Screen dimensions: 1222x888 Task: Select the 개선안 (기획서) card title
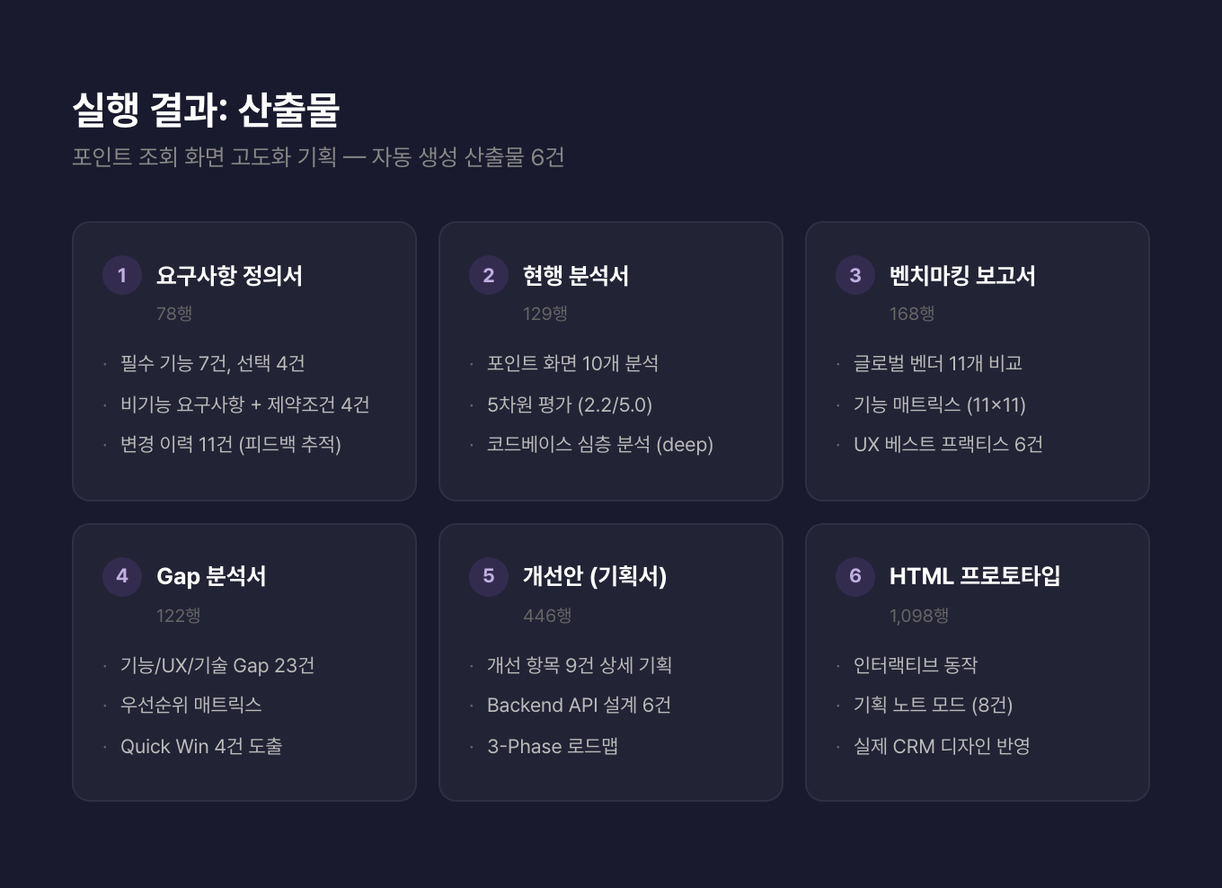coord(594,576)
